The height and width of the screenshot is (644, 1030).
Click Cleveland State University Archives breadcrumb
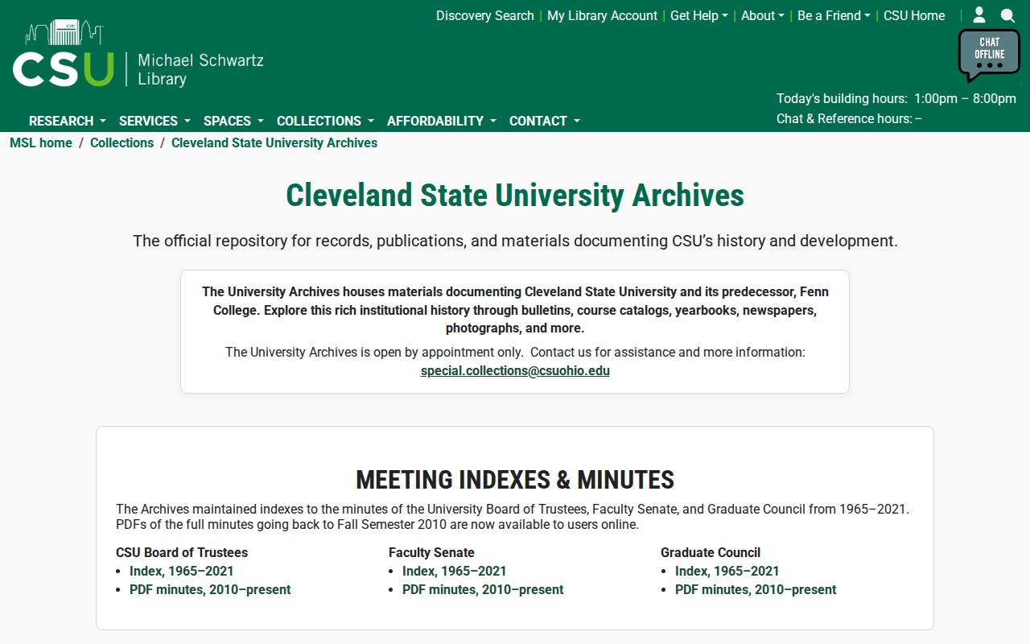274,142
